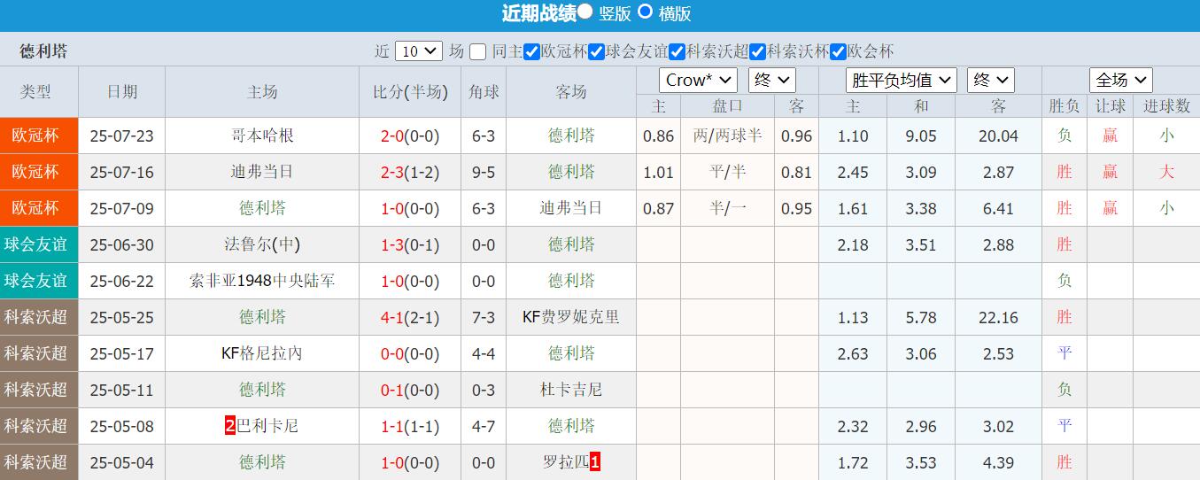The width and height of the screenshot is (1200, 480).
Task: Click the 2-3 score for 迪弗当日 match
Action: [x=391, y=172]
